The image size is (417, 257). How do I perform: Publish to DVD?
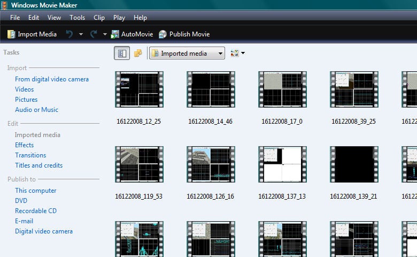tap(21, 201)
